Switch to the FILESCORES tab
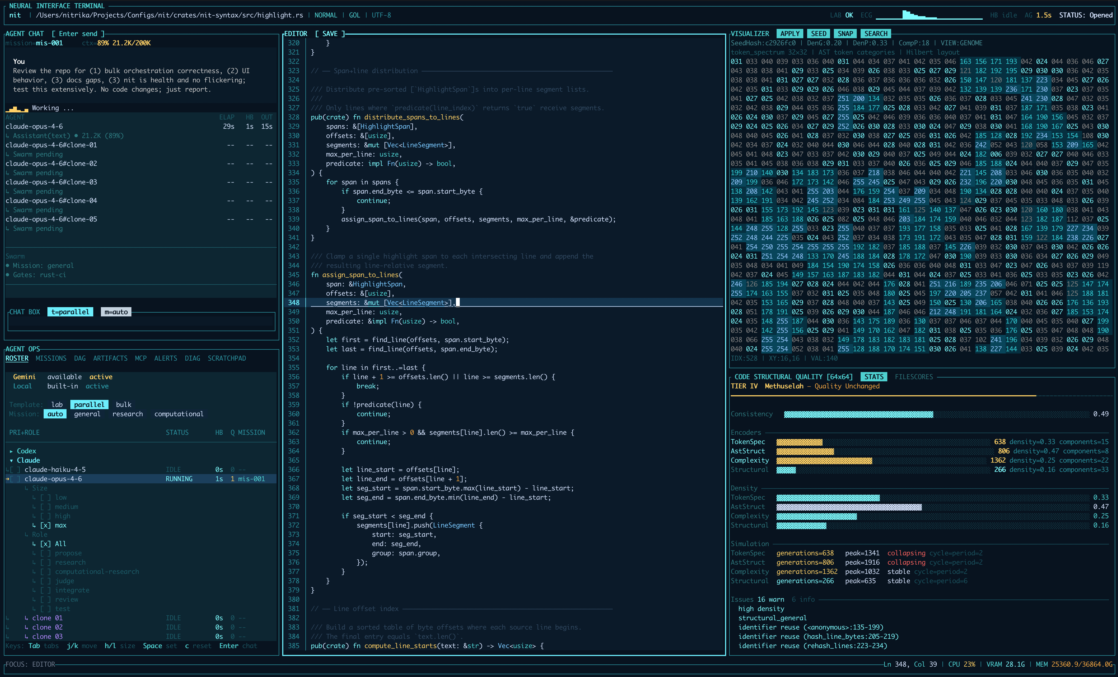The image size is (1118, 677). 914,377
